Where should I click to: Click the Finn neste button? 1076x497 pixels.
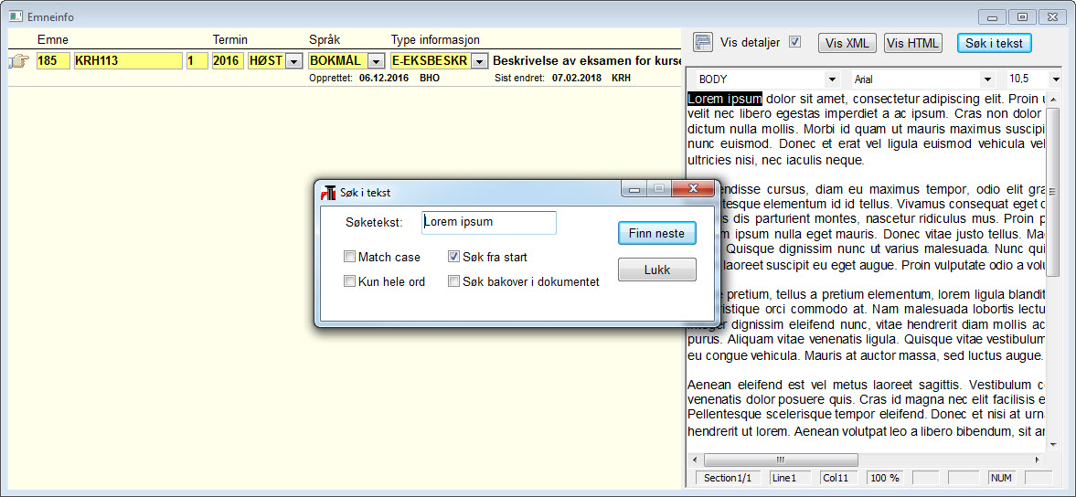[x=656, y=233]
